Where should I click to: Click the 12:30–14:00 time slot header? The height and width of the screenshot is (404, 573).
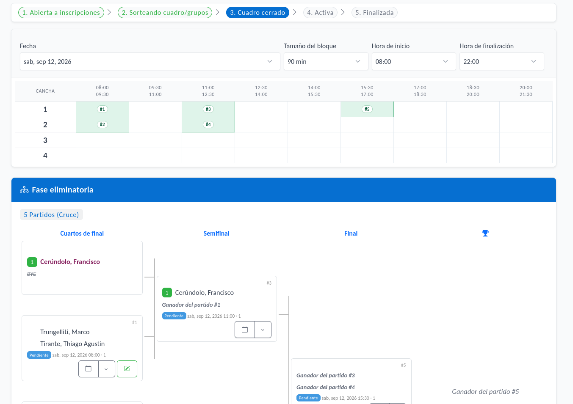pos(261,91)
